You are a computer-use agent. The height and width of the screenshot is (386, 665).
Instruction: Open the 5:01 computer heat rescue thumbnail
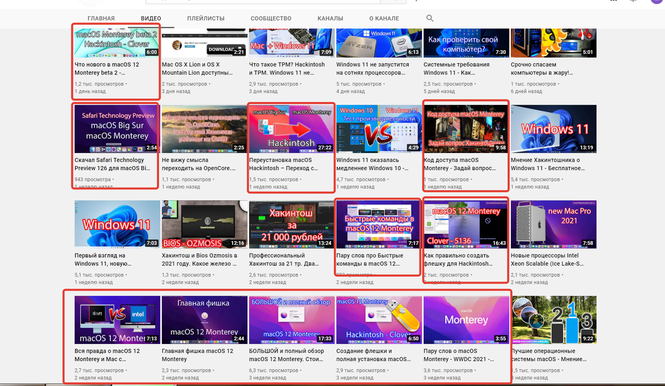point(554,43)
